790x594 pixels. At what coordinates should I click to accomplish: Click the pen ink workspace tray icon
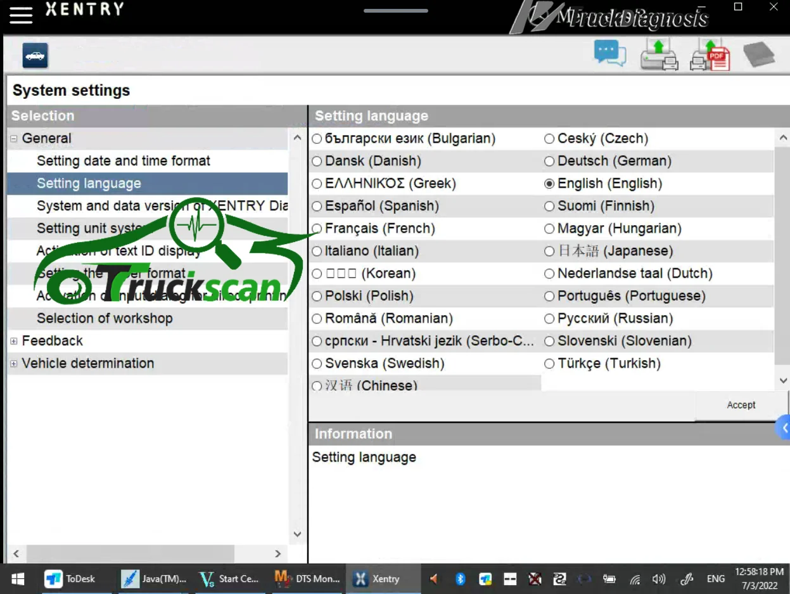687,579
